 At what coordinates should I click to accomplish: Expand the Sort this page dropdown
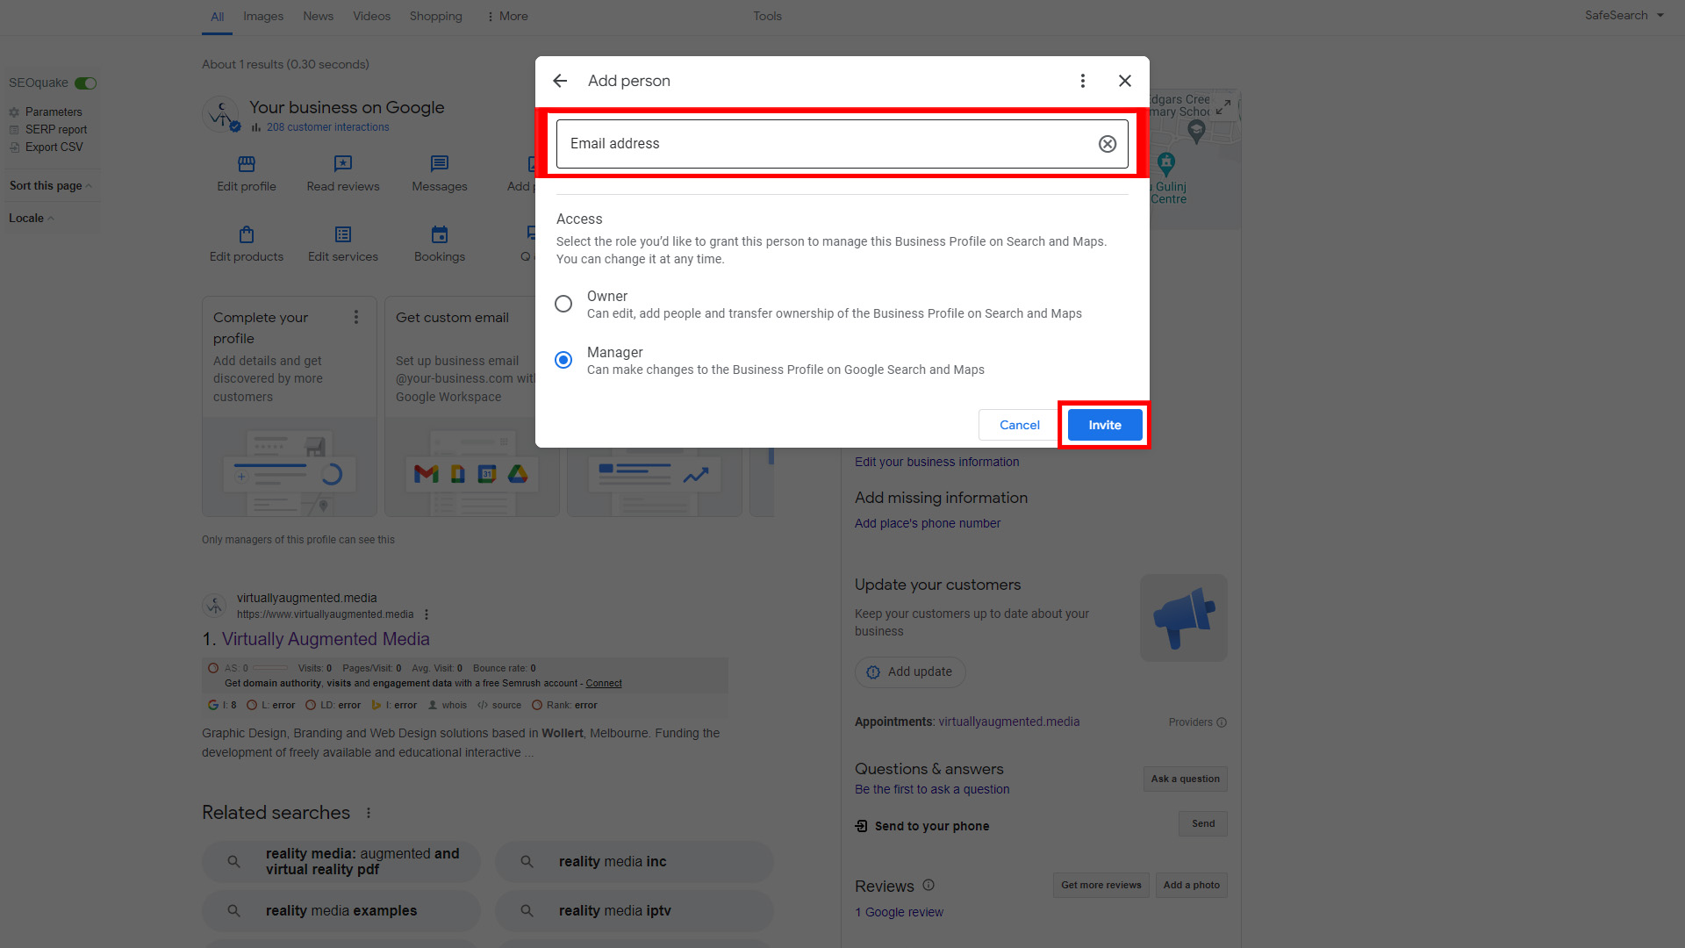50,185
